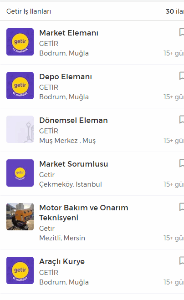184x300 pixels.
Task: Toggle bookmark for Market Sorumlusu listing
Action: click(x=182, y=163)
